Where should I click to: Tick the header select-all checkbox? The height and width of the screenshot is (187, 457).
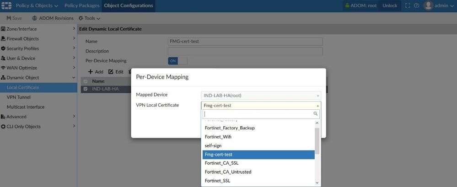[x=85, y=81]
